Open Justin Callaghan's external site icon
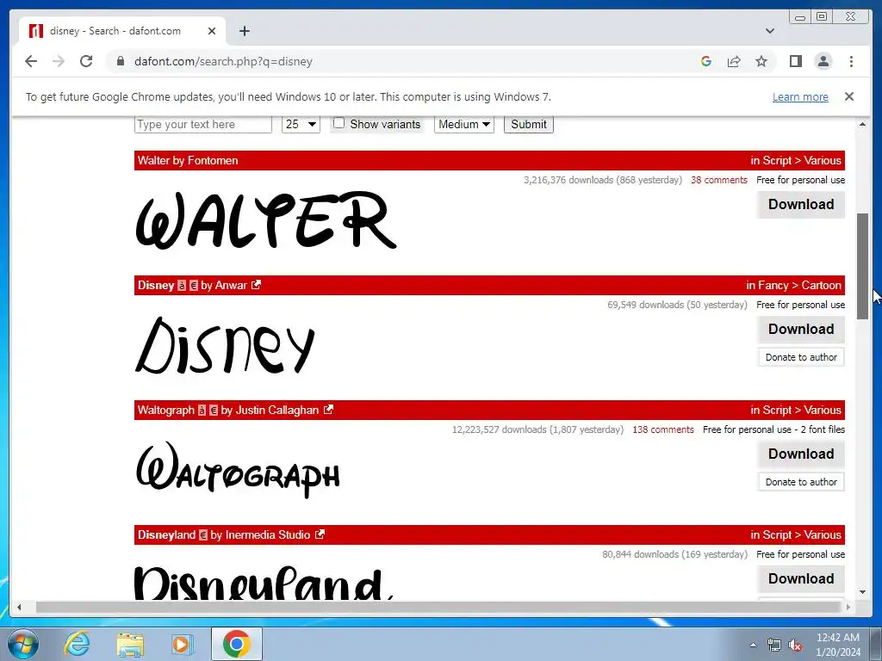This screenshot has width=882, height=661. (x=328, y=410)
